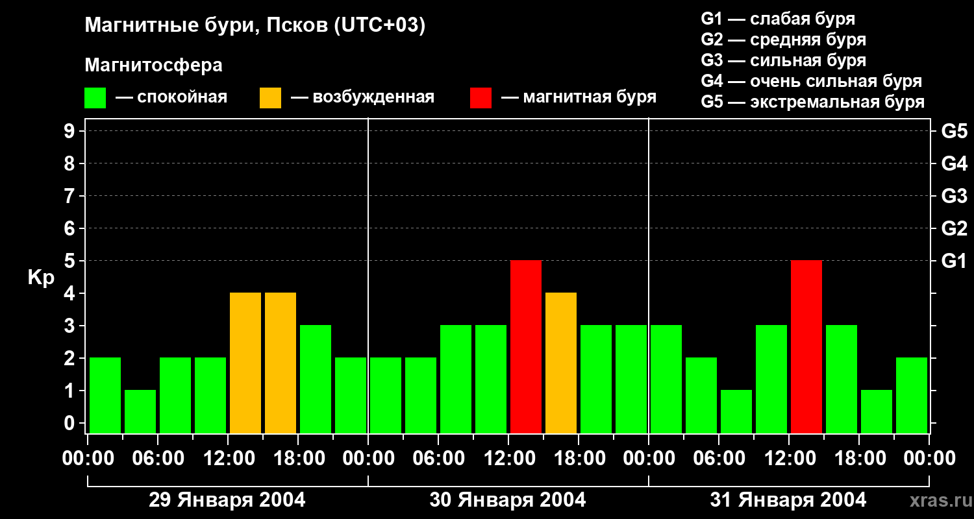Image resolution: width=974 pixels, height=519 pixels.
Task: Select the red storm bar on 31 January
Action: click(x=806, y=346)
